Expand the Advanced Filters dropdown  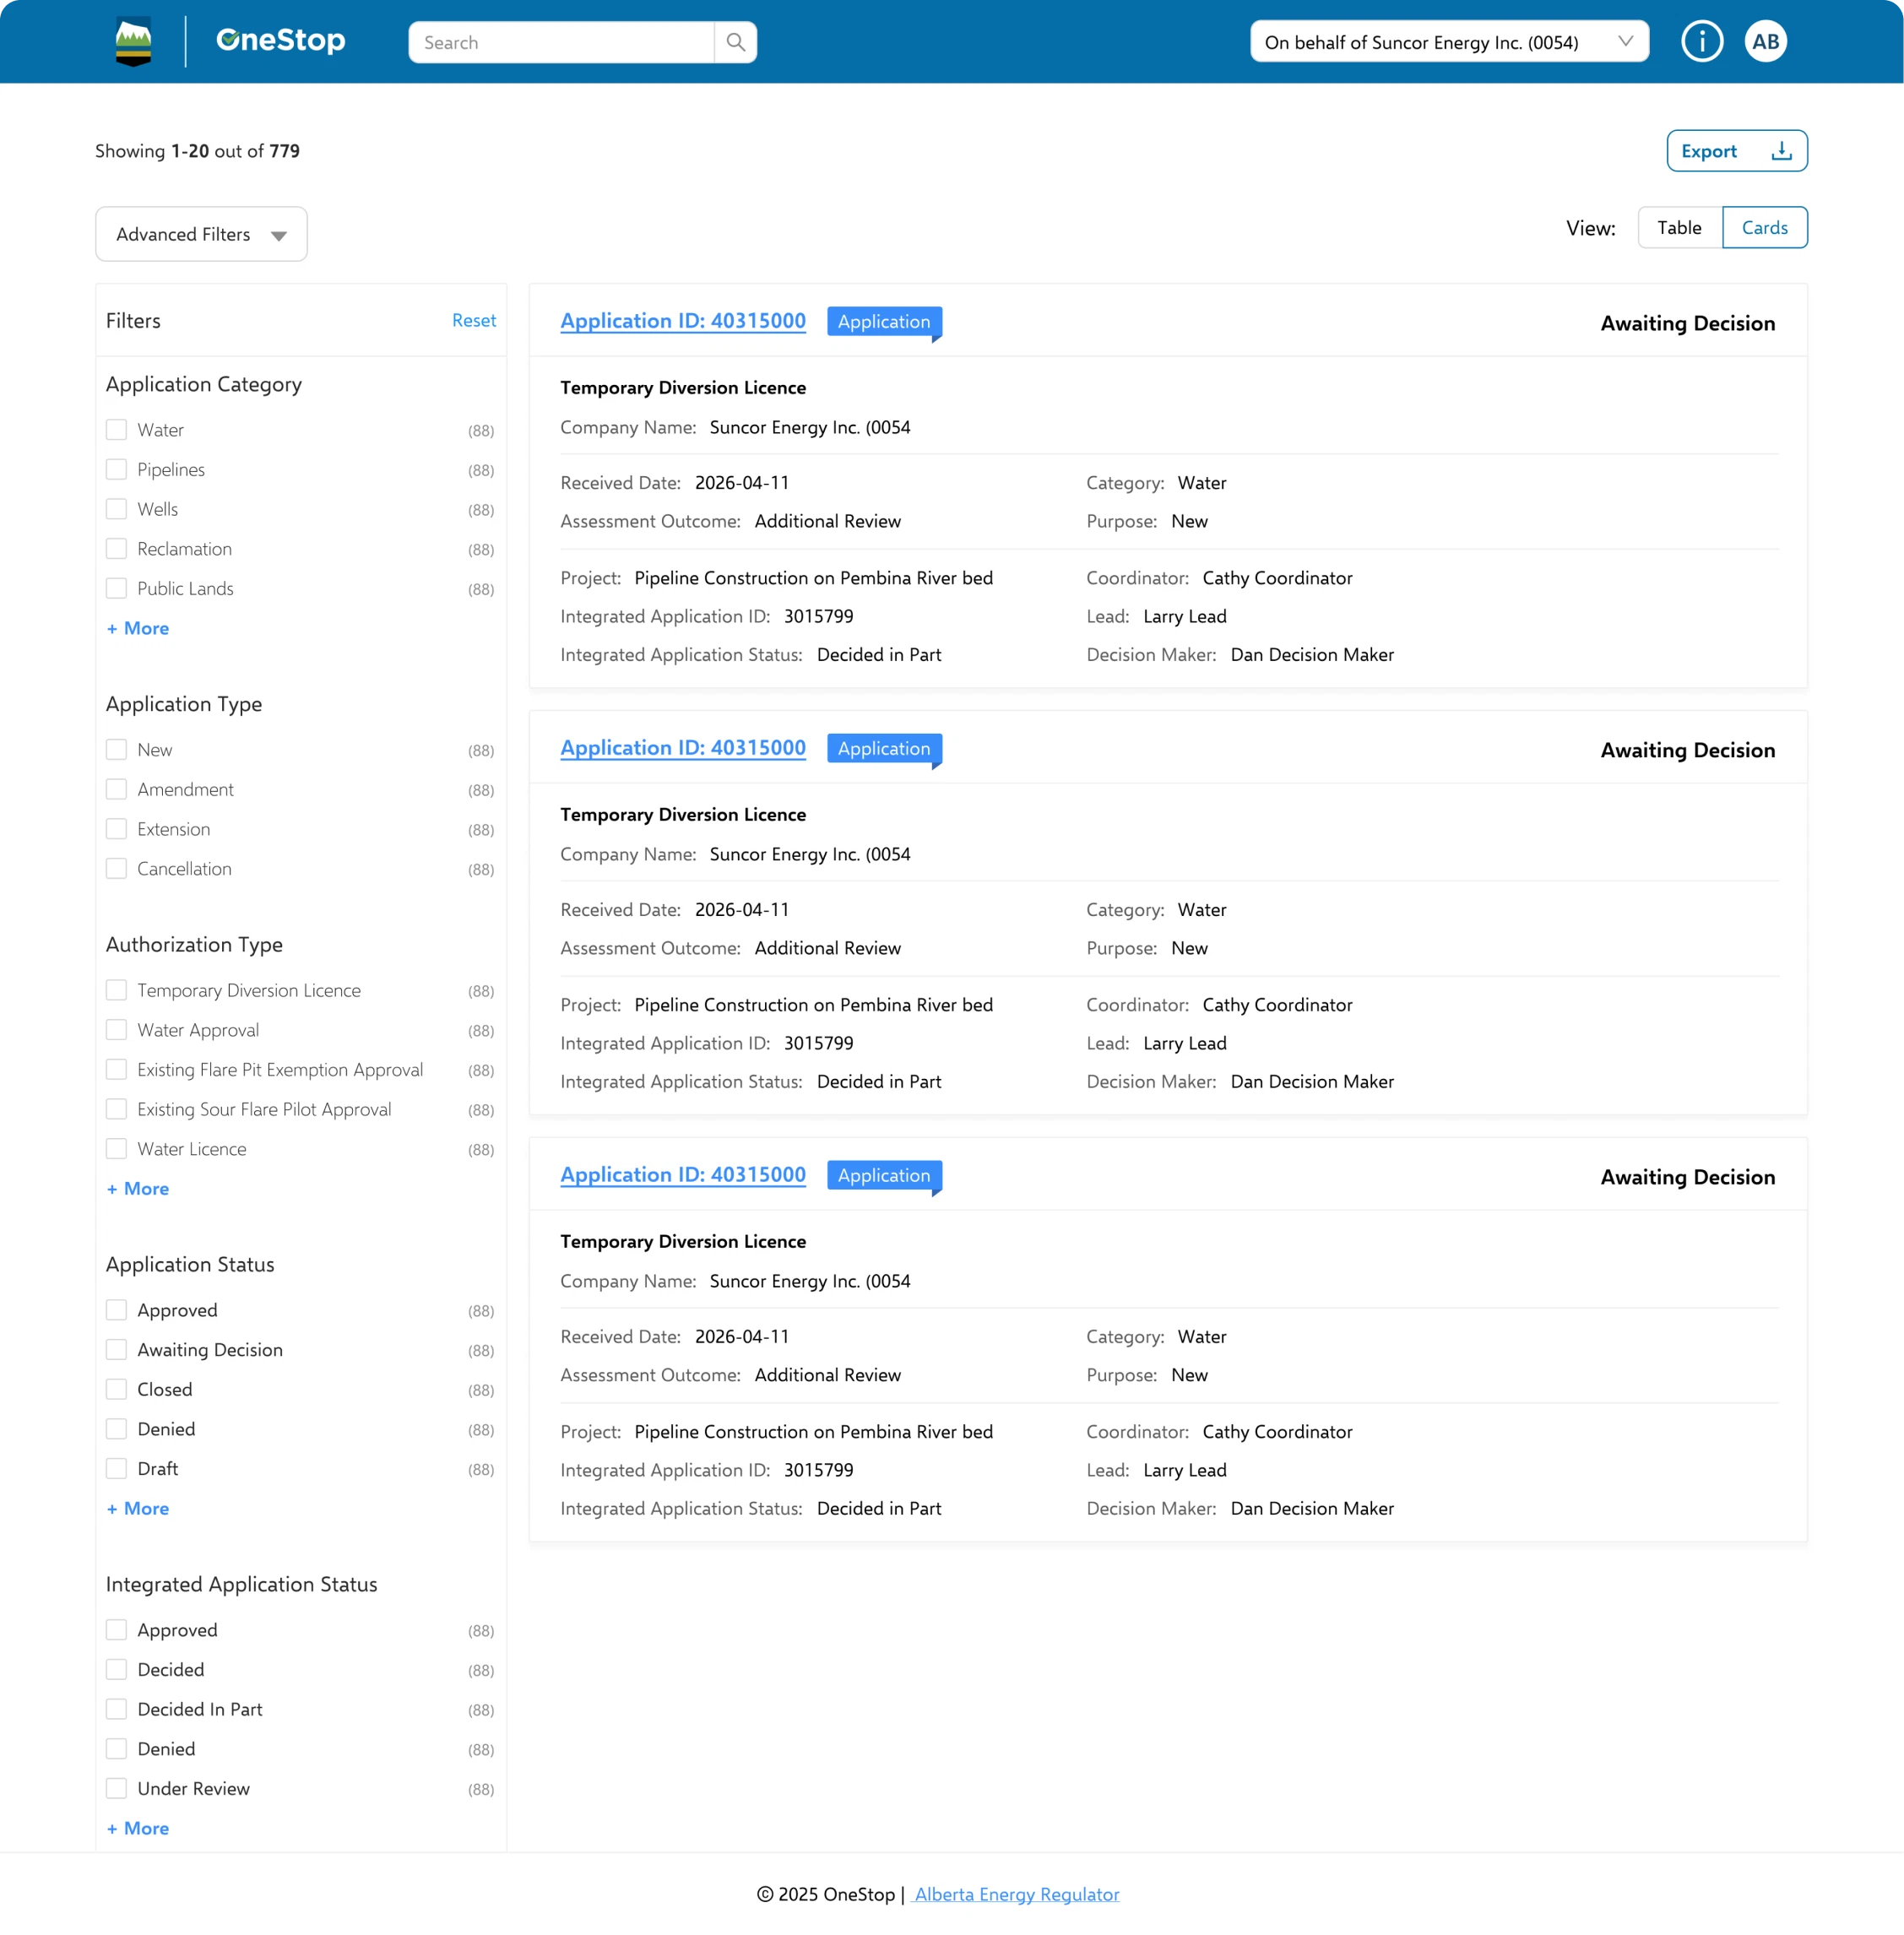[x=201, y=234]
